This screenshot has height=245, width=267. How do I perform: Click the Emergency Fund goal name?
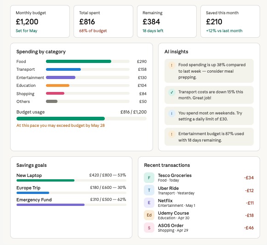point(34,199)
